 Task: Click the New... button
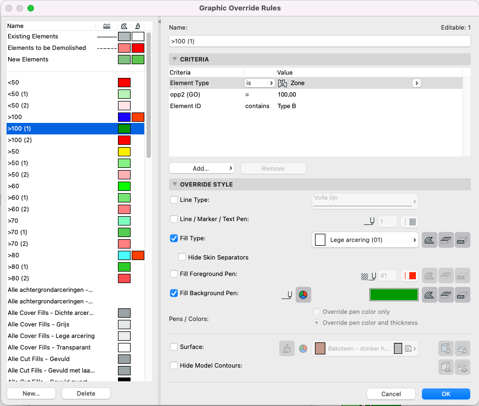click(31, 393)
